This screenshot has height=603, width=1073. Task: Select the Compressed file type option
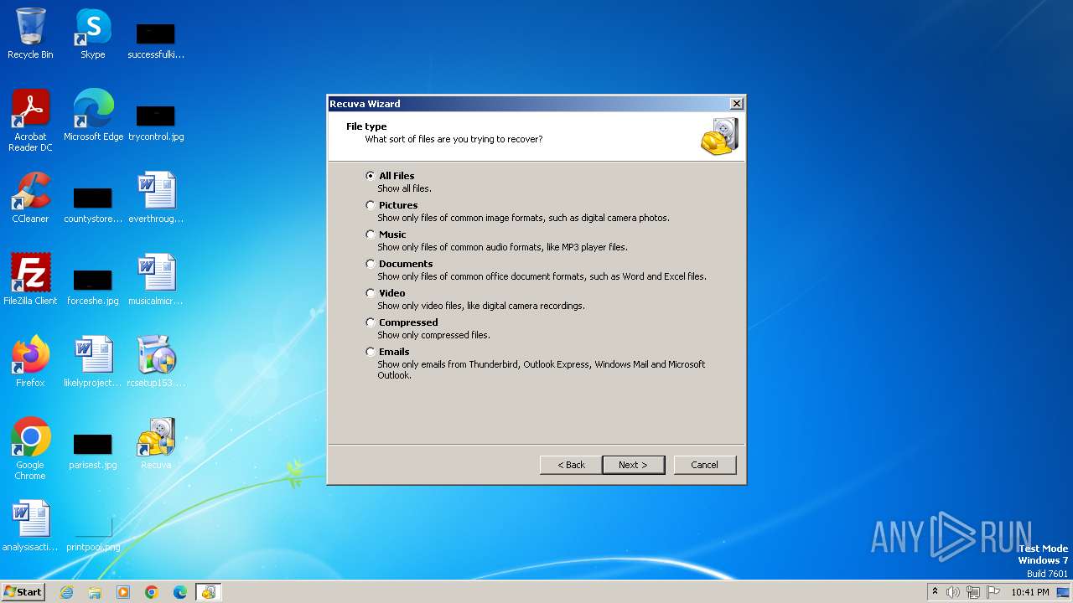(x=371, y=322)
